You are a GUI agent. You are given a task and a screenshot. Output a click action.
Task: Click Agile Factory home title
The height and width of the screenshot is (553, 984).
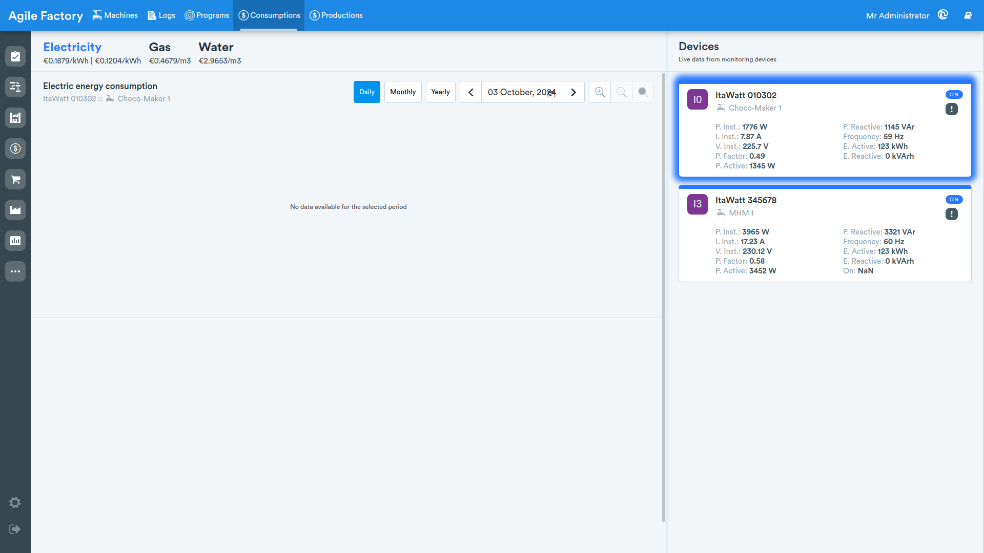click(x=46, y=16)
